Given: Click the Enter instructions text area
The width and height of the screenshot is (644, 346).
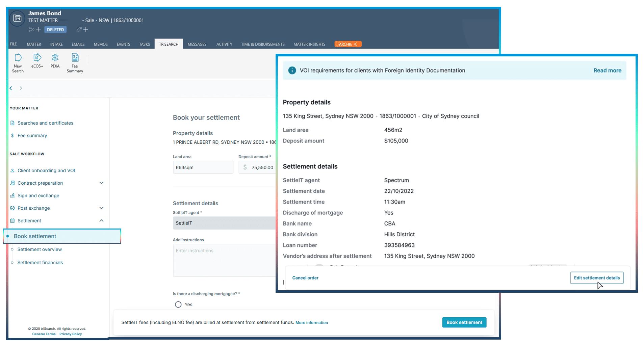Looking at the screenshot, I should coord(224,260).
